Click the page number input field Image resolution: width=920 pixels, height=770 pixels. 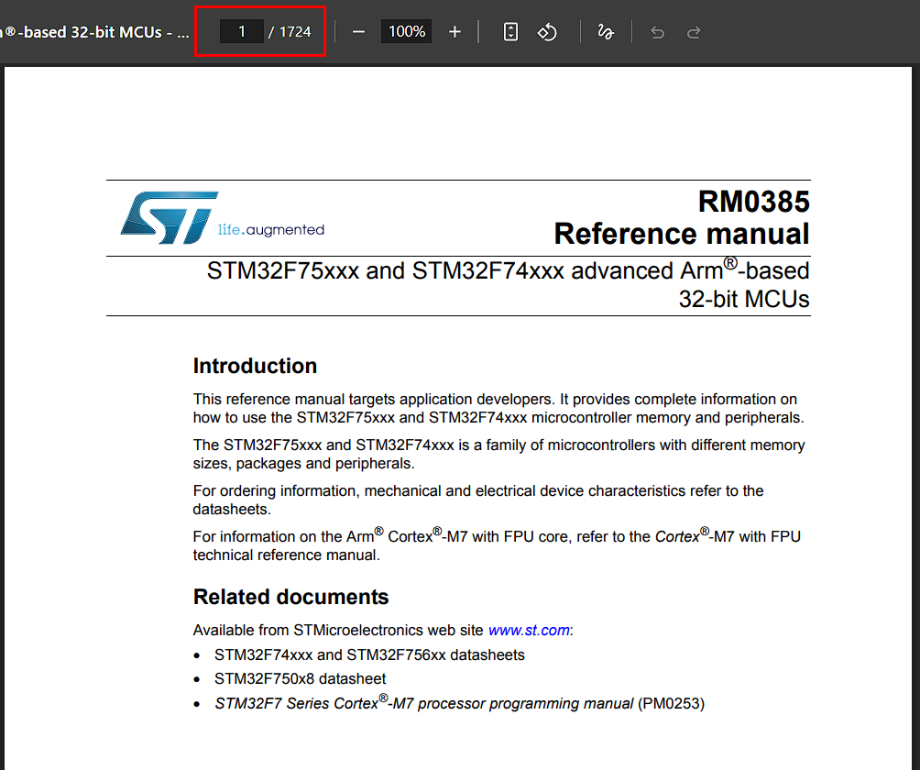click(x=241, y=32)
